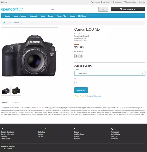The height and width of the screenshot is (152, 147).
Task: Open the Please Select options dropdown
Action: [x=110, y=73]
